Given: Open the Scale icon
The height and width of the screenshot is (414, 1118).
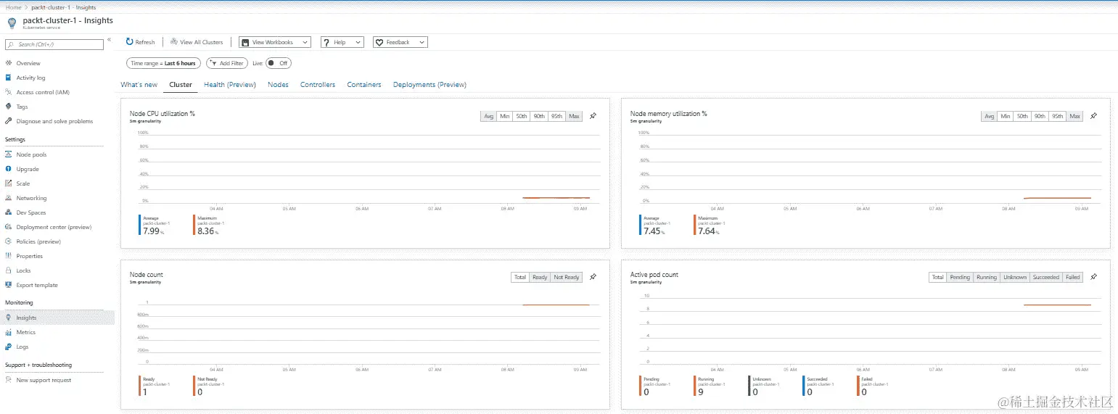Looking at the screenshot, I should (x=8, y=183).
